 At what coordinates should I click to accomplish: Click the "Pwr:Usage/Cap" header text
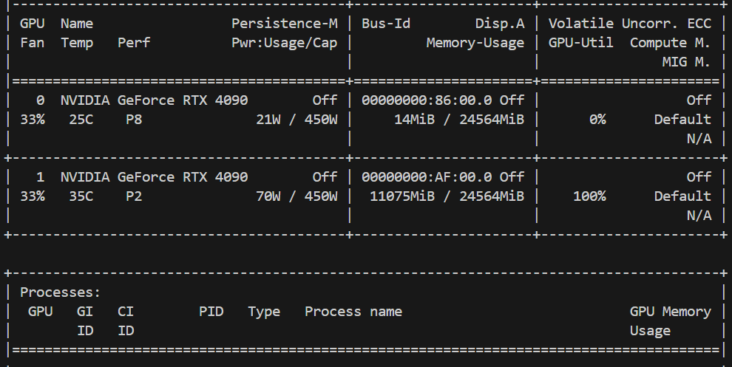pyautogui.click(x=285, y=43)
